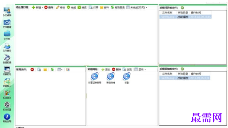
Task: Click 打开 in the schedule toolbar
Action: coord(94,7)
